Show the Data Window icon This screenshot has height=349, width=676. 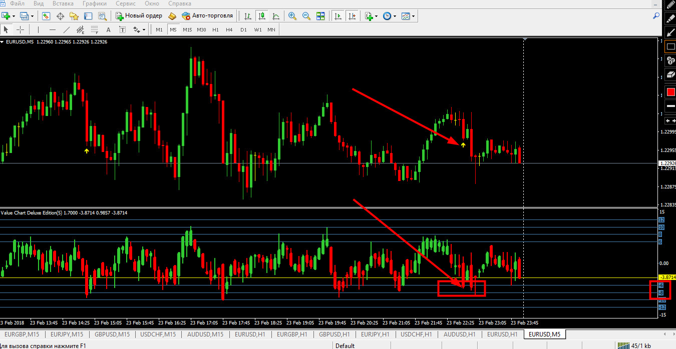click(x=60, y=16)
